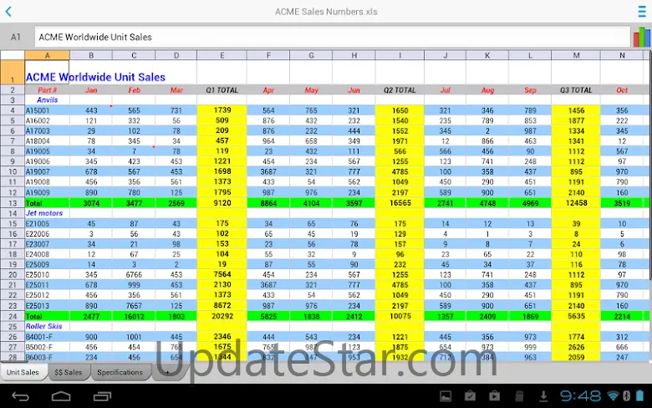The height and width of the screenshot is (408, 652).
Task: Select the 16012 Feb total cell
Action: [134, 316]
